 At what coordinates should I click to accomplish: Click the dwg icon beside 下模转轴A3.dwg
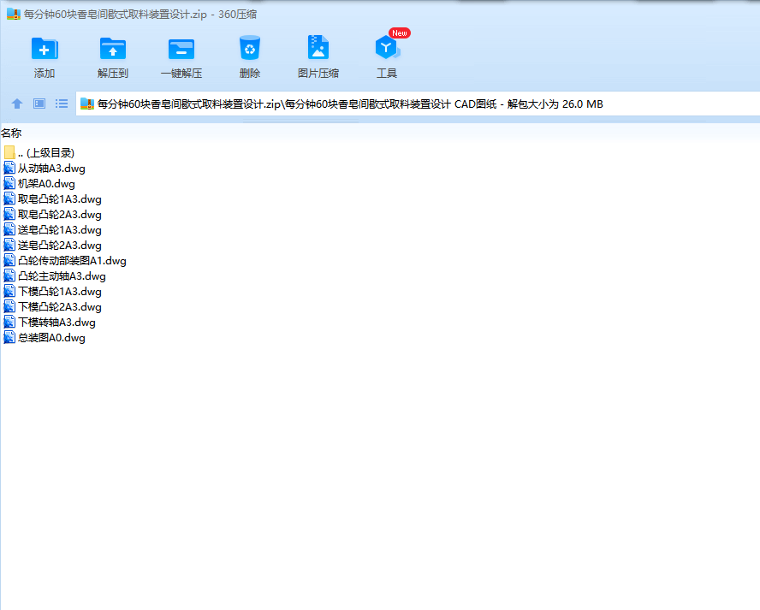pyautogui.click(x=9, y=323)
